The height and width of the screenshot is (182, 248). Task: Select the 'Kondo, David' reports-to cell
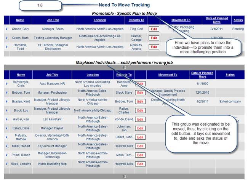124,119
